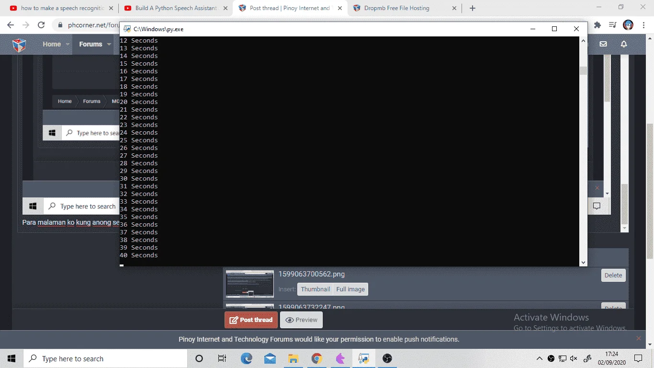Image resolution: width=654 pixels, height=368 pixels.
Task: Click the '40 Seconds' console line
Action: coord(138,255)
